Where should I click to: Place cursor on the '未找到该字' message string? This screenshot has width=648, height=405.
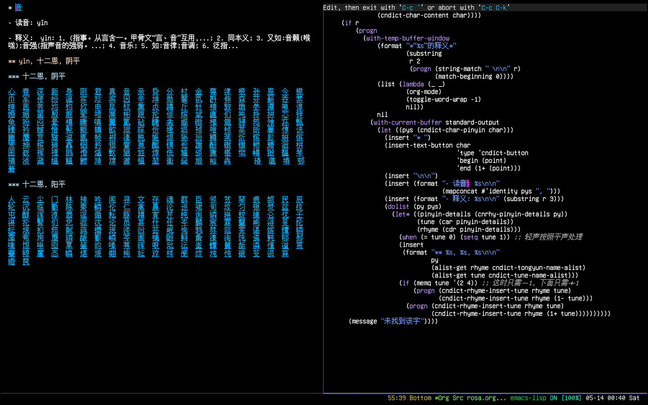tap(402, 321)
